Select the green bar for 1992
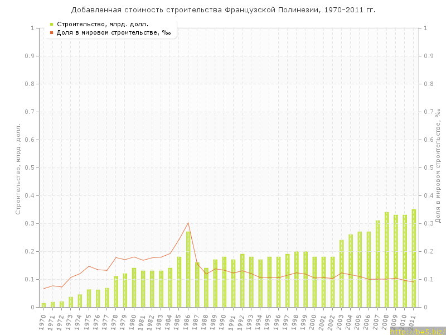Image resolution: width=446 pixels, height=335 pixels. click(242, 280)
